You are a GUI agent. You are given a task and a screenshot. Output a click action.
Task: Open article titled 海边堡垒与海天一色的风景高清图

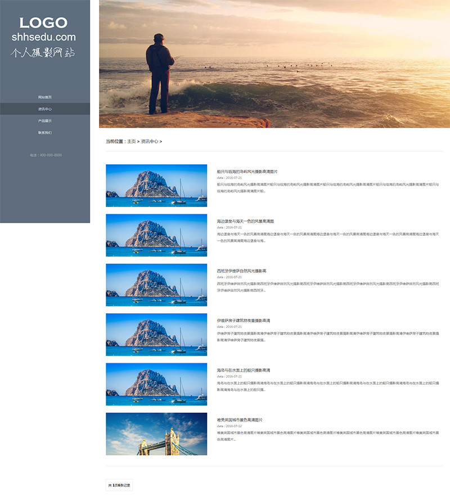[x=245, y=221]
